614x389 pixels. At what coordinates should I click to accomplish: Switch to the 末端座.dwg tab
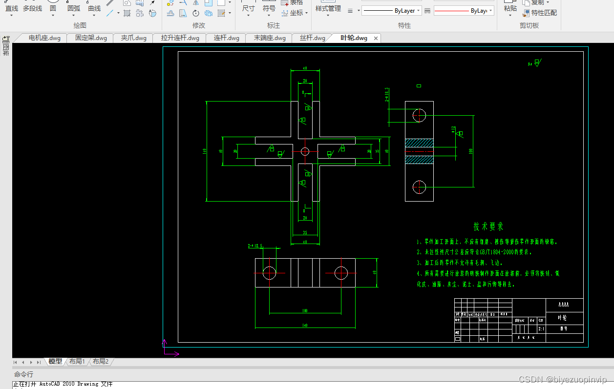(270, 38)
